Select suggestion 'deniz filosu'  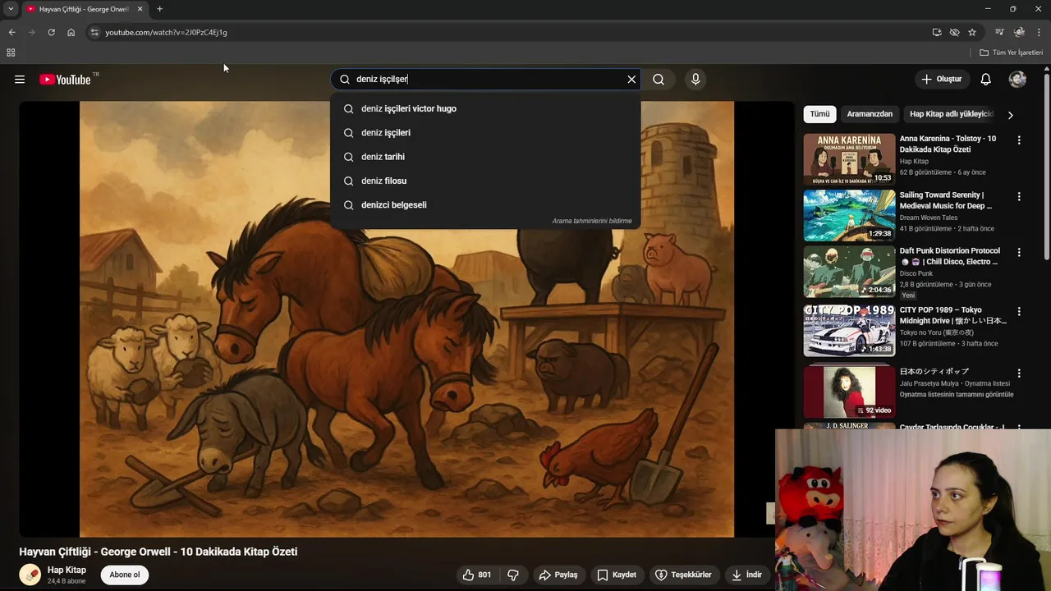pos(485,181)
